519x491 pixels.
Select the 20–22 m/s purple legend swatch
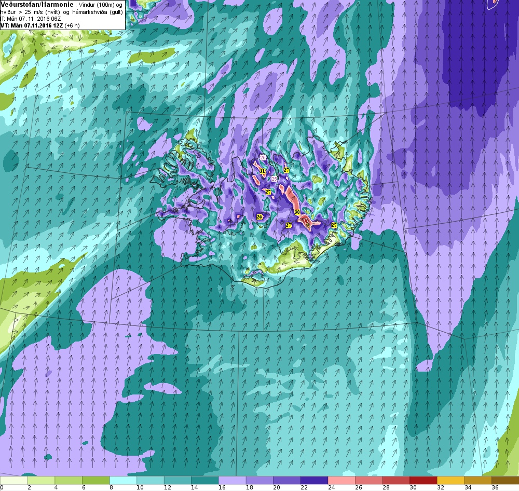287,480
